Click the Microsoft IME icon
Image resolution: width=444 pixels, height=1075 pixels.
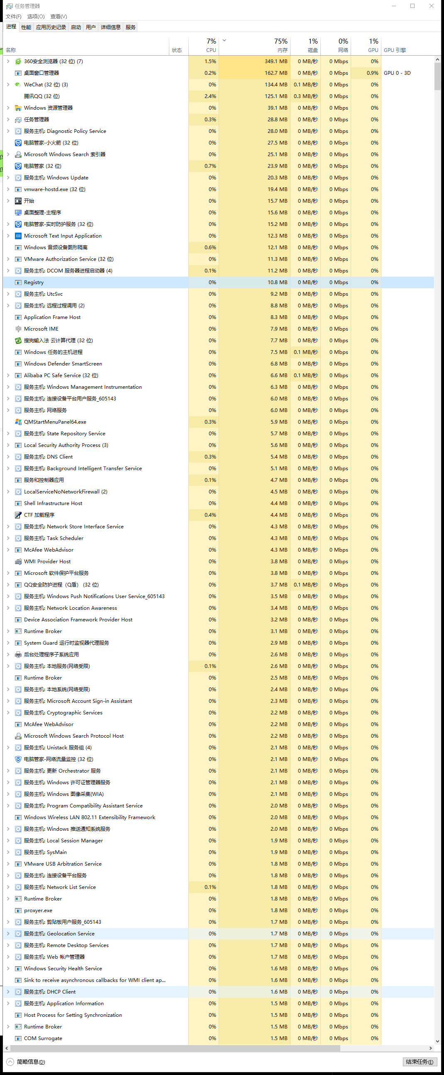pos(18,329)
